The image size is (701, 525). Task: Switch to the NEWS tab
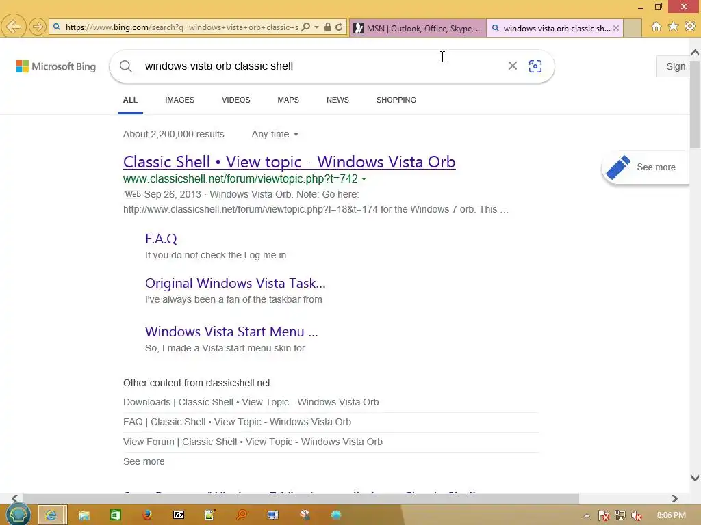click(x=337, y=100)
